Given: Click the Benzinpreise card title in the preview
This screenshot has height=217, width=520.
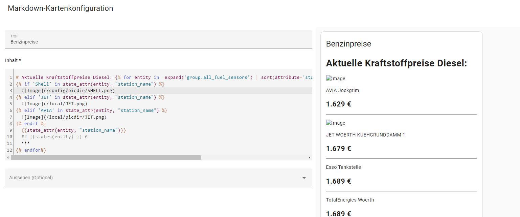Looking at the screenshot, I should (x=348, y=44).
